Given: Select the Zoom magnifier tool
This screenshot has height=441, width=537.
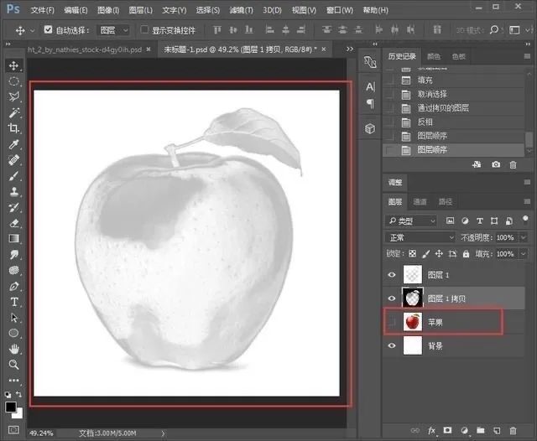Looking at the screenshot, I should coord(14,365).
